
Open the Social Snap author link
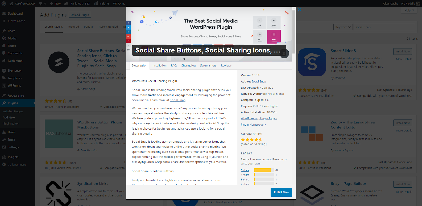(x=259, y=82)
